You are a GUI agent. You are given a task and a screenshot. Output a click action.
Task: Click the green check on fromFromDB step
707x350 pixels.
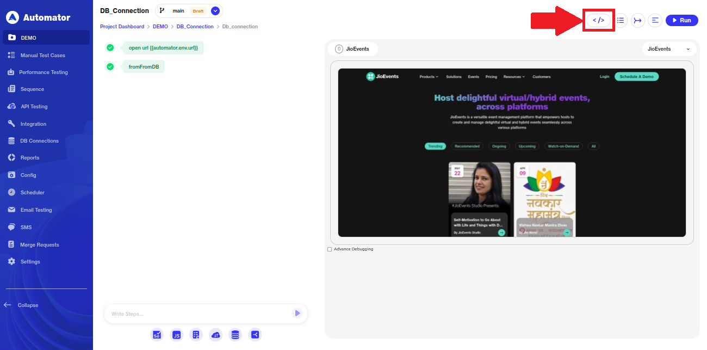[110, 66]
